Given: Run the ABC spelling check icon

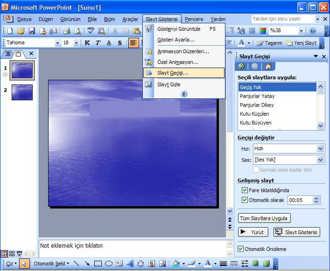Looking at the screenshot, I should [91, 31].
